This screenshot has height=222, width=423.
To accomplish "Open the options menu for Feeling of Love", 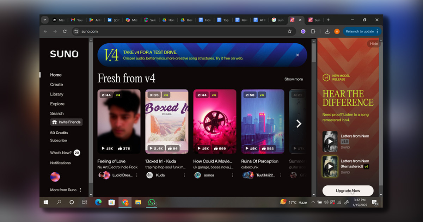I will point(137,175).
